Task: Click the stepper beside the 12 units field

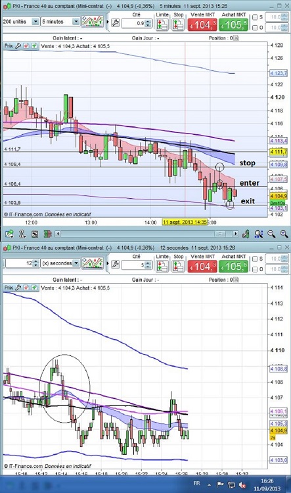Action: pyautogui.click(x=35, y=263)
